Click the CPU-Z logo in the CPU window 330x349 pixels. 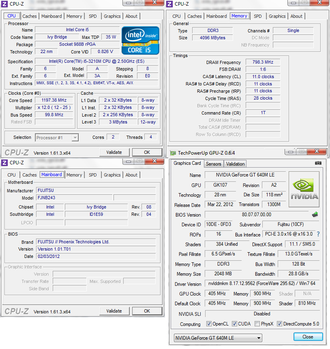[18, 152]
